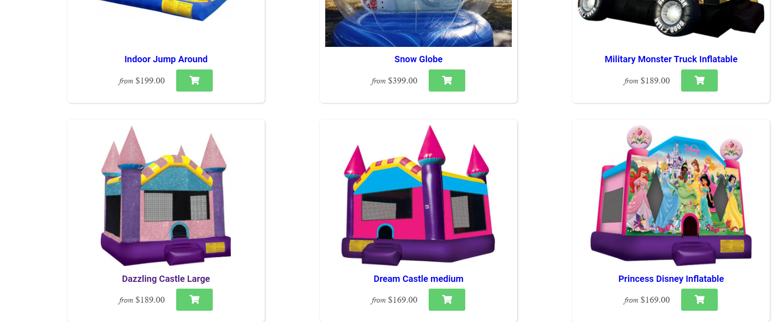Add Dream Castle medium to cart

(x=447, y=299)
